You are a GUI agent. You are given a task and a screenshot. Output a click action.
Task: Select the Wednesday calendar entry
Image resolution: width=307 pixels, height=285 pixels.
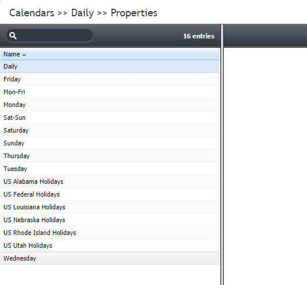(x=109, y=258)
